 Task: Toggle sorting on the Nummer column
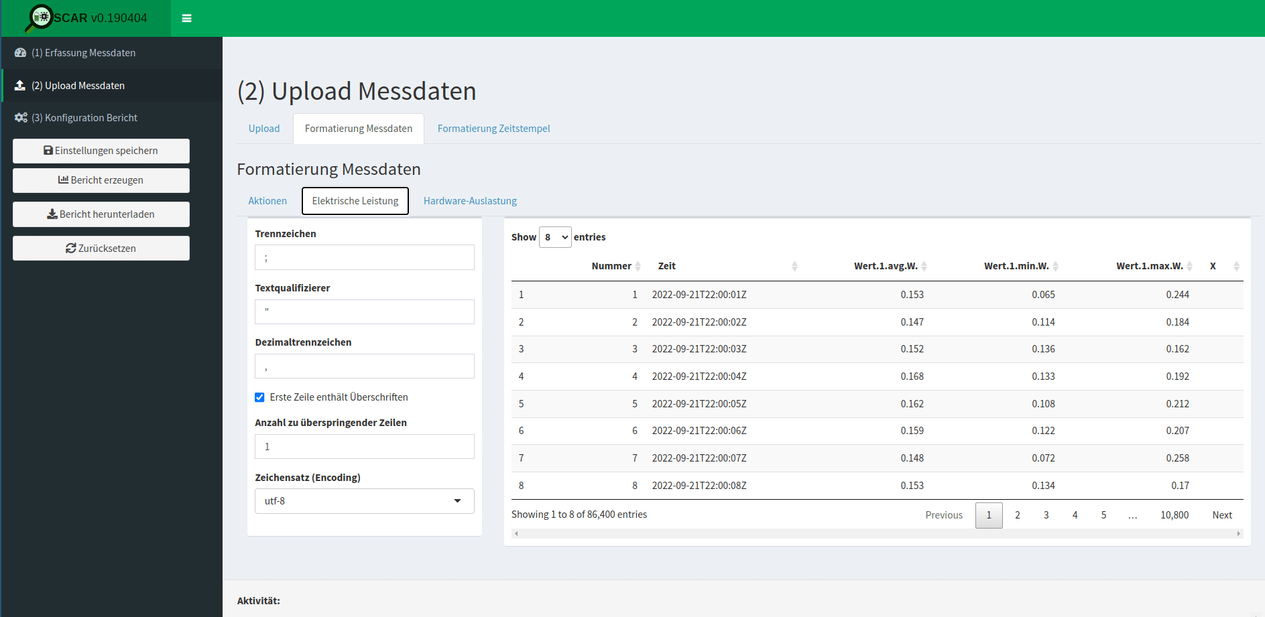point(638,265)
